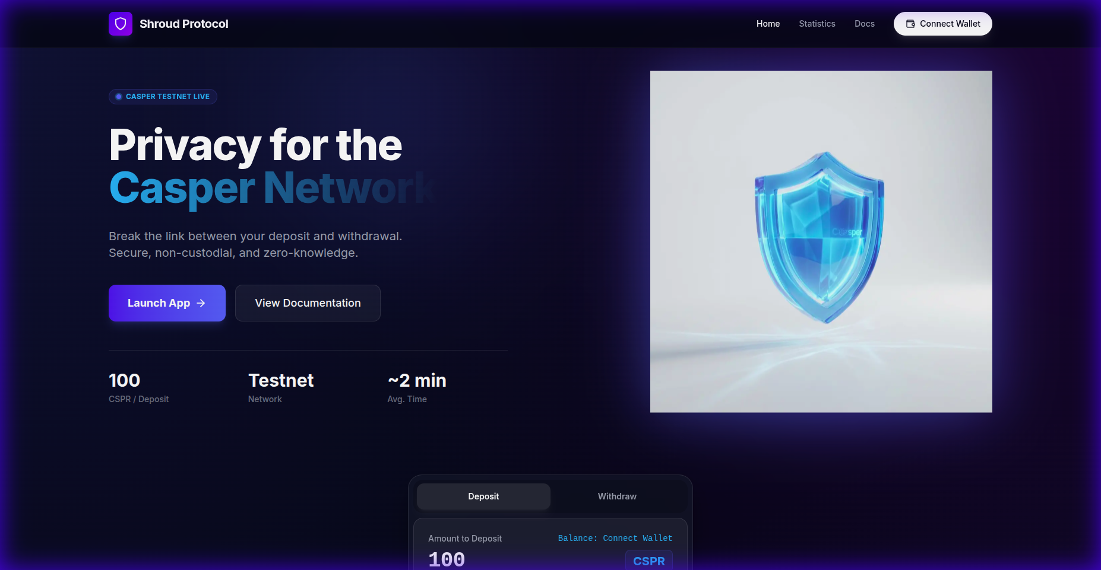1101x570 pixels.
Task: Click the Shroud Protocol brand name
Action: [183, 24]
